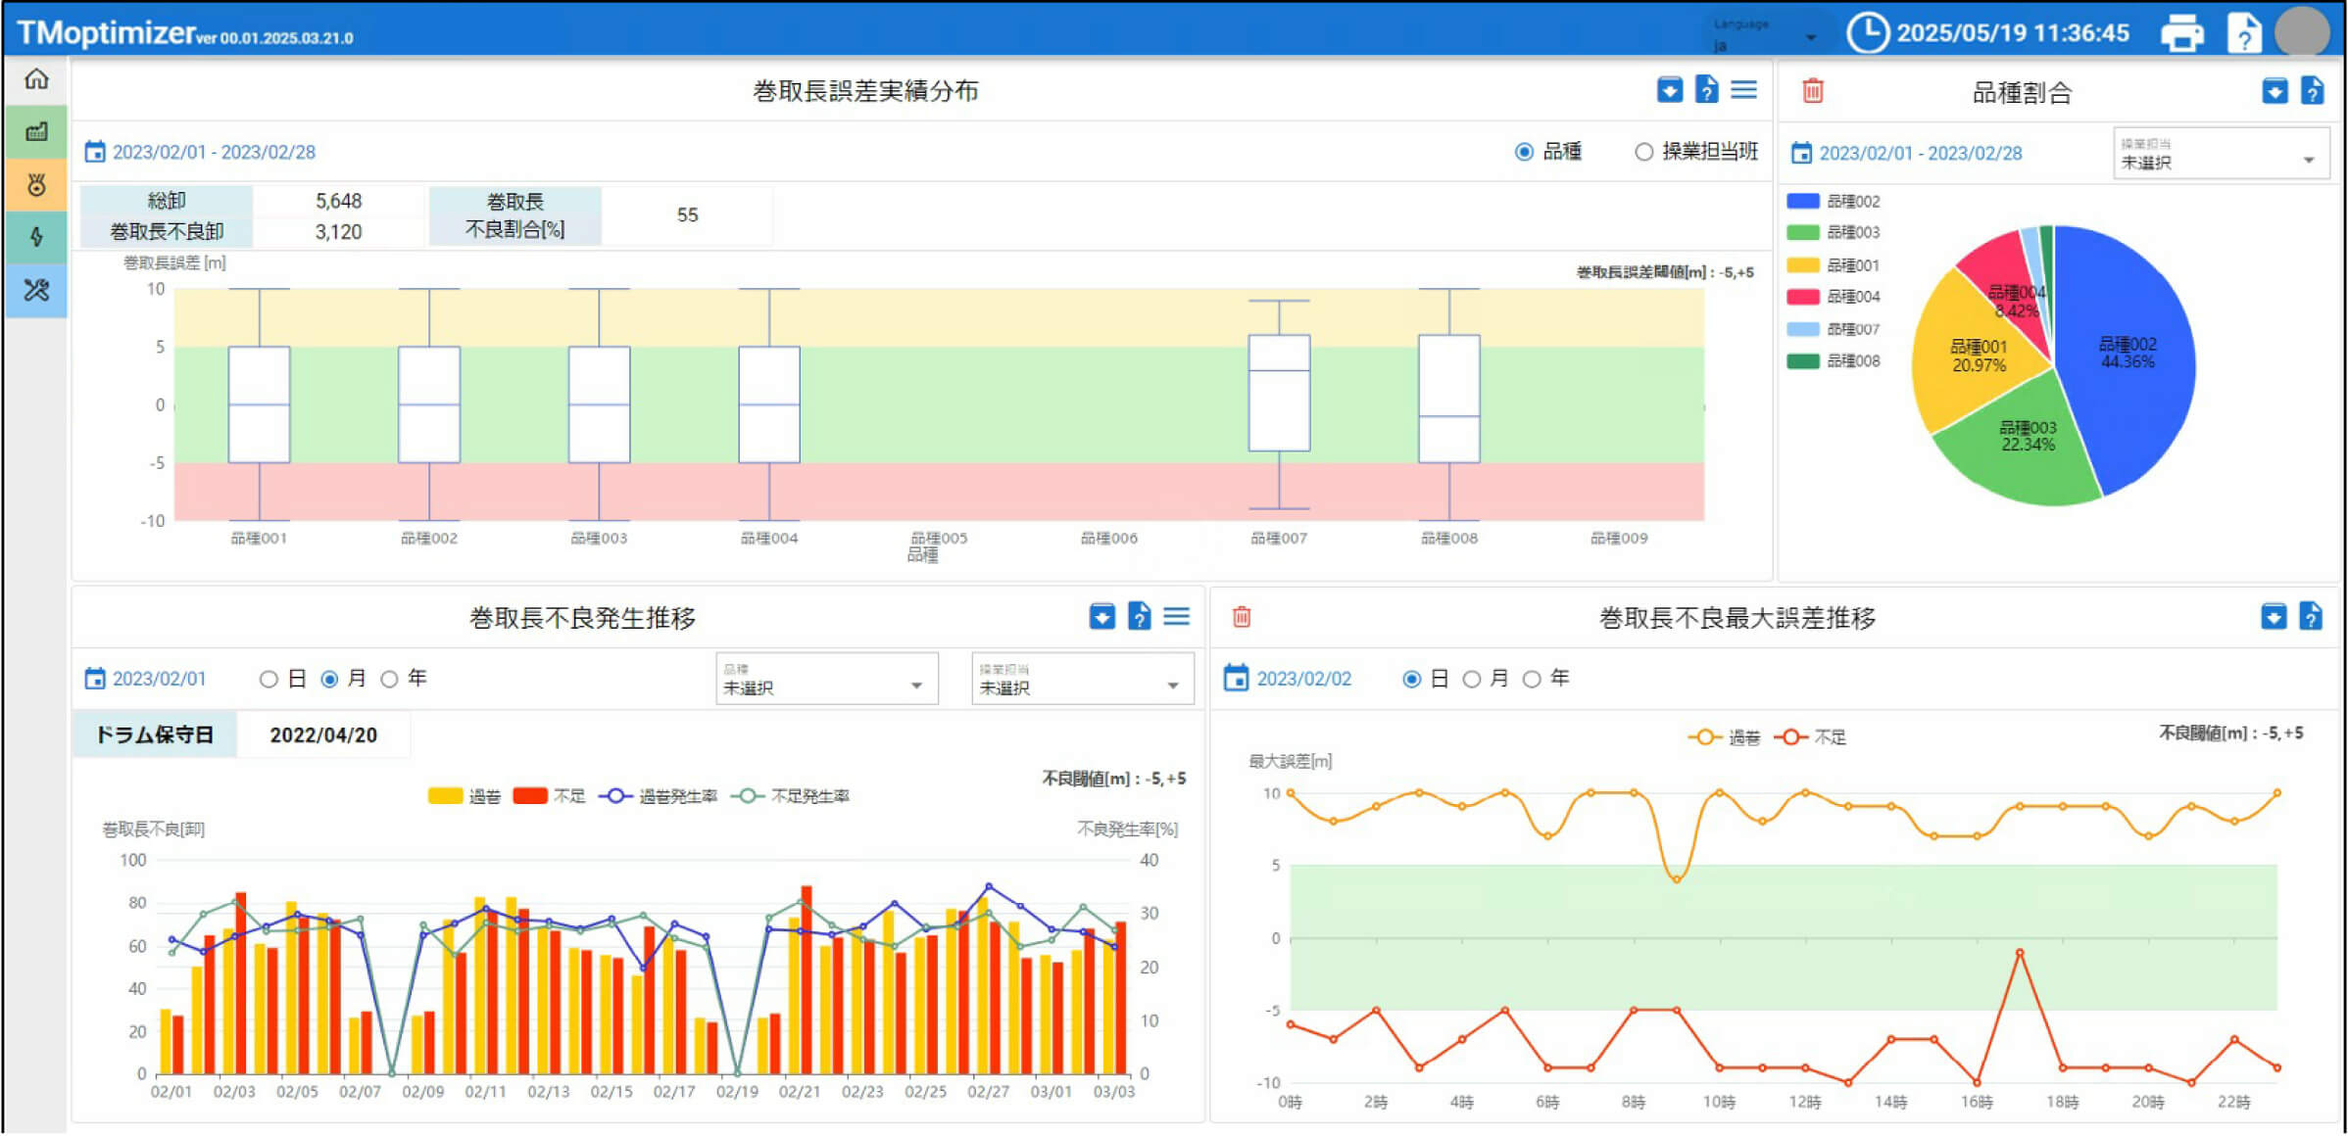Toggle 品種002 blue legend swatch
The width and height of the screenshot is (2348, 1136).
click(1802, 201)
